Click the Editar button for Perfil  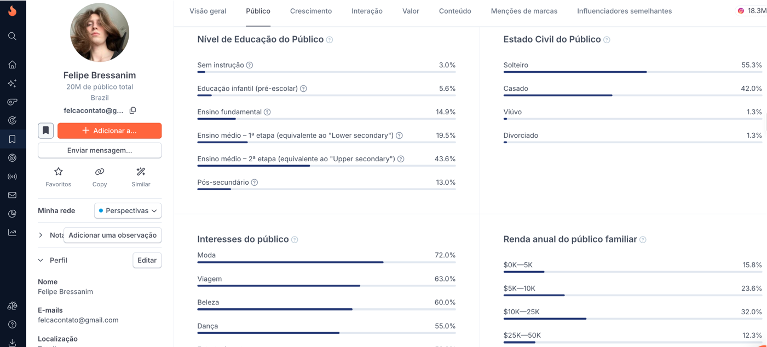(x=147, y=260)
